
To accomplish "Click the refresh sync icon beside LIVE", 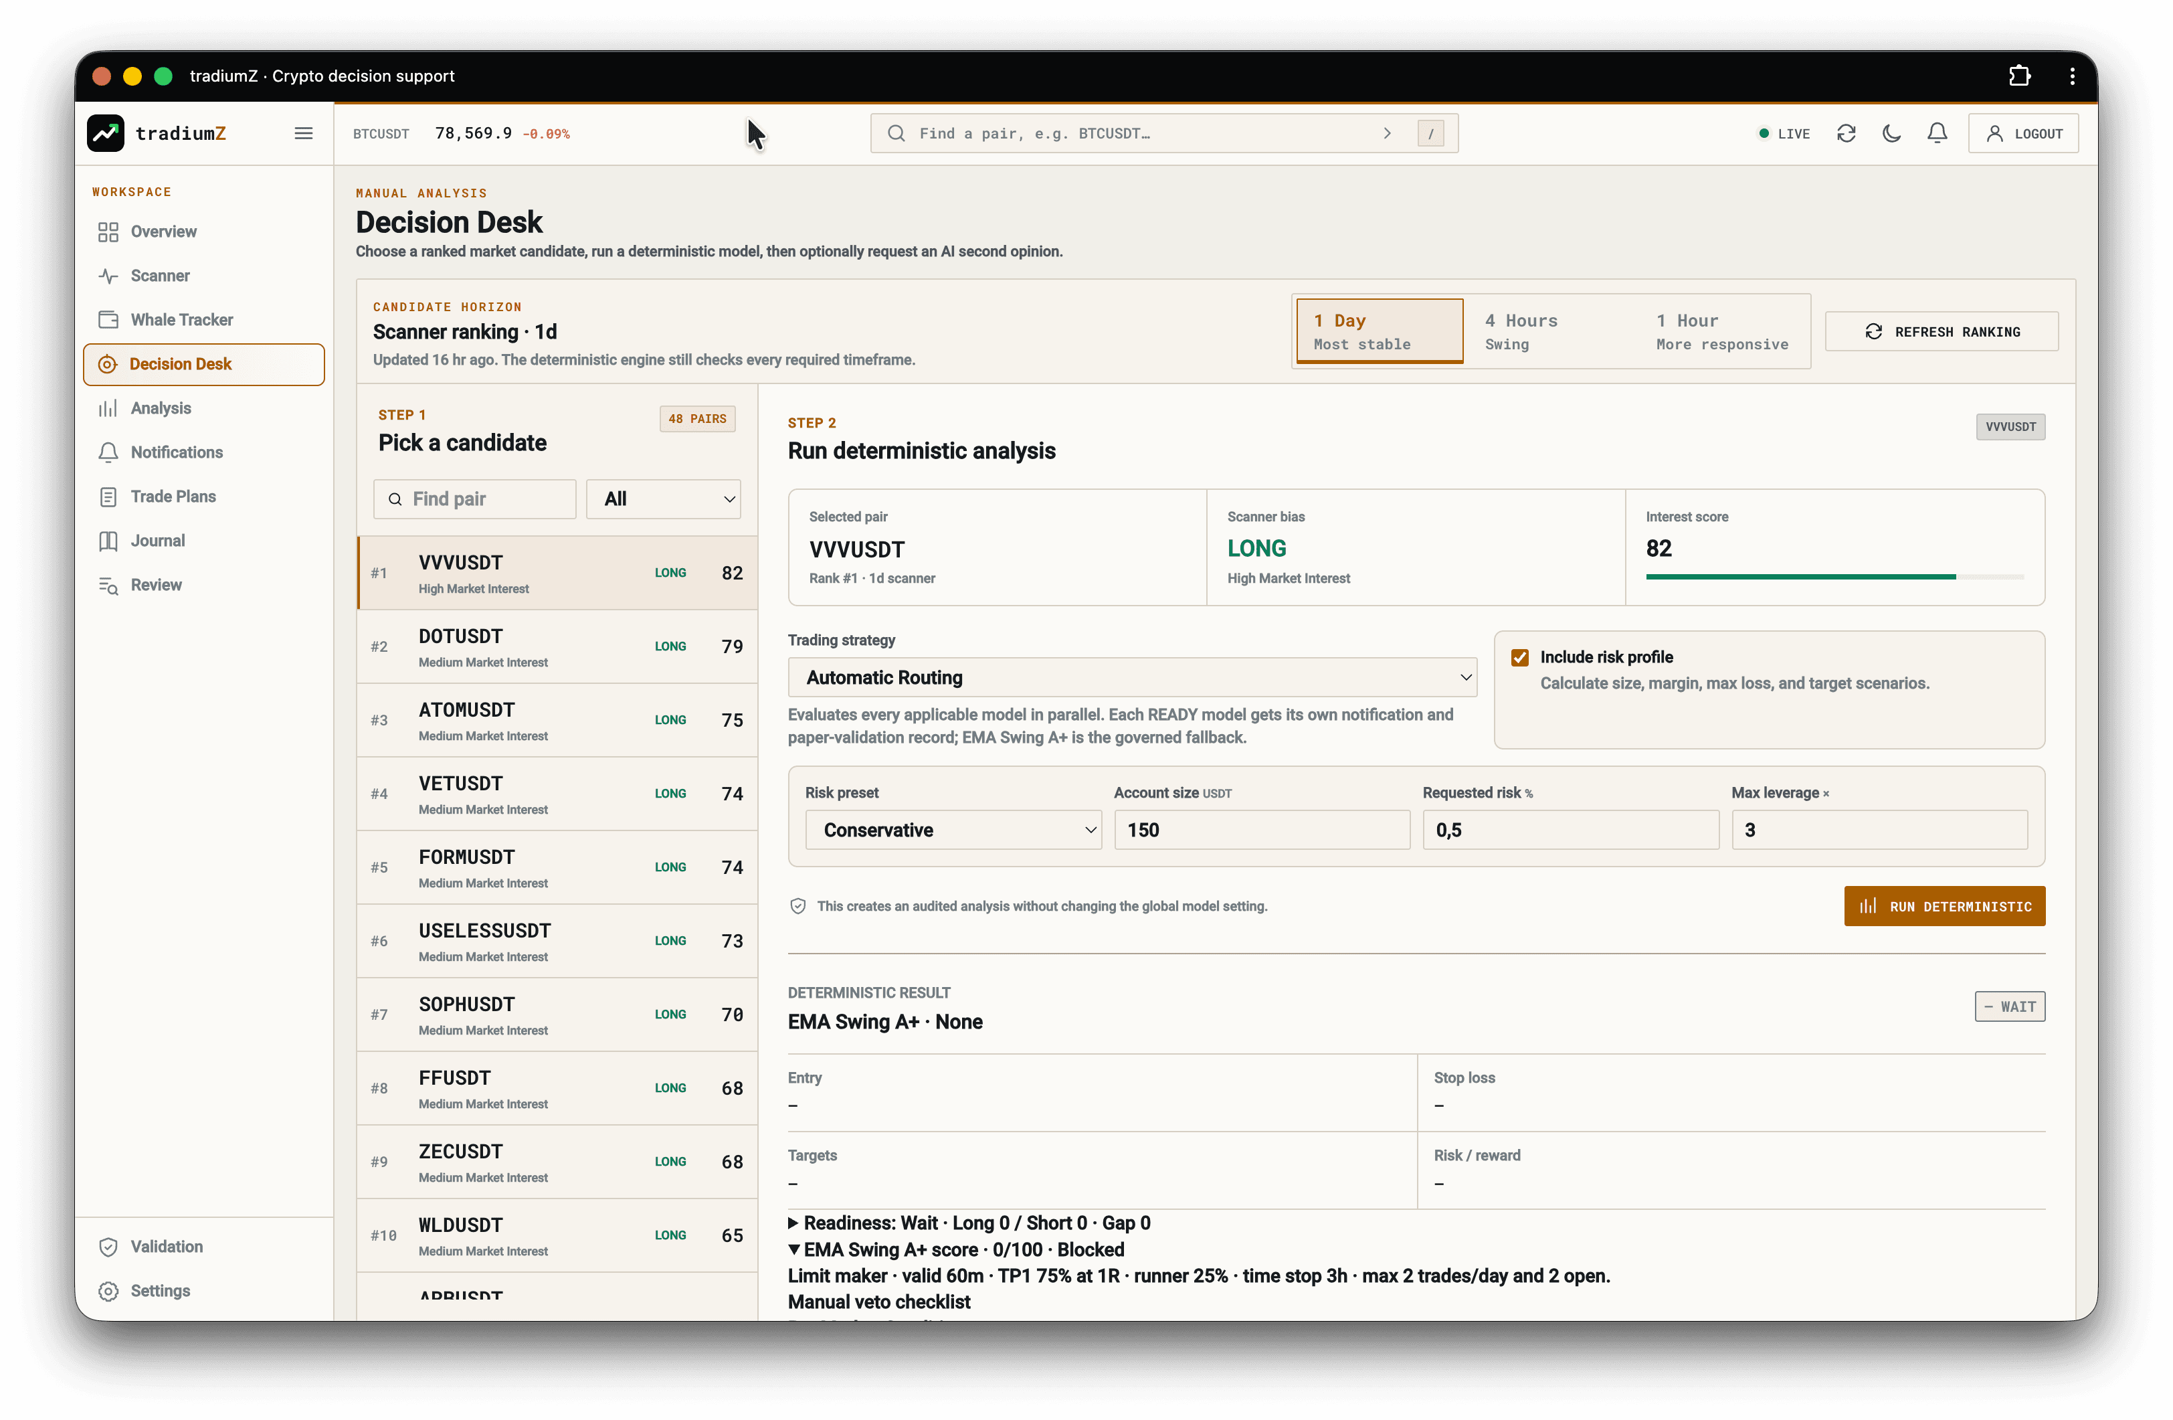I will tap(1846, 133).
